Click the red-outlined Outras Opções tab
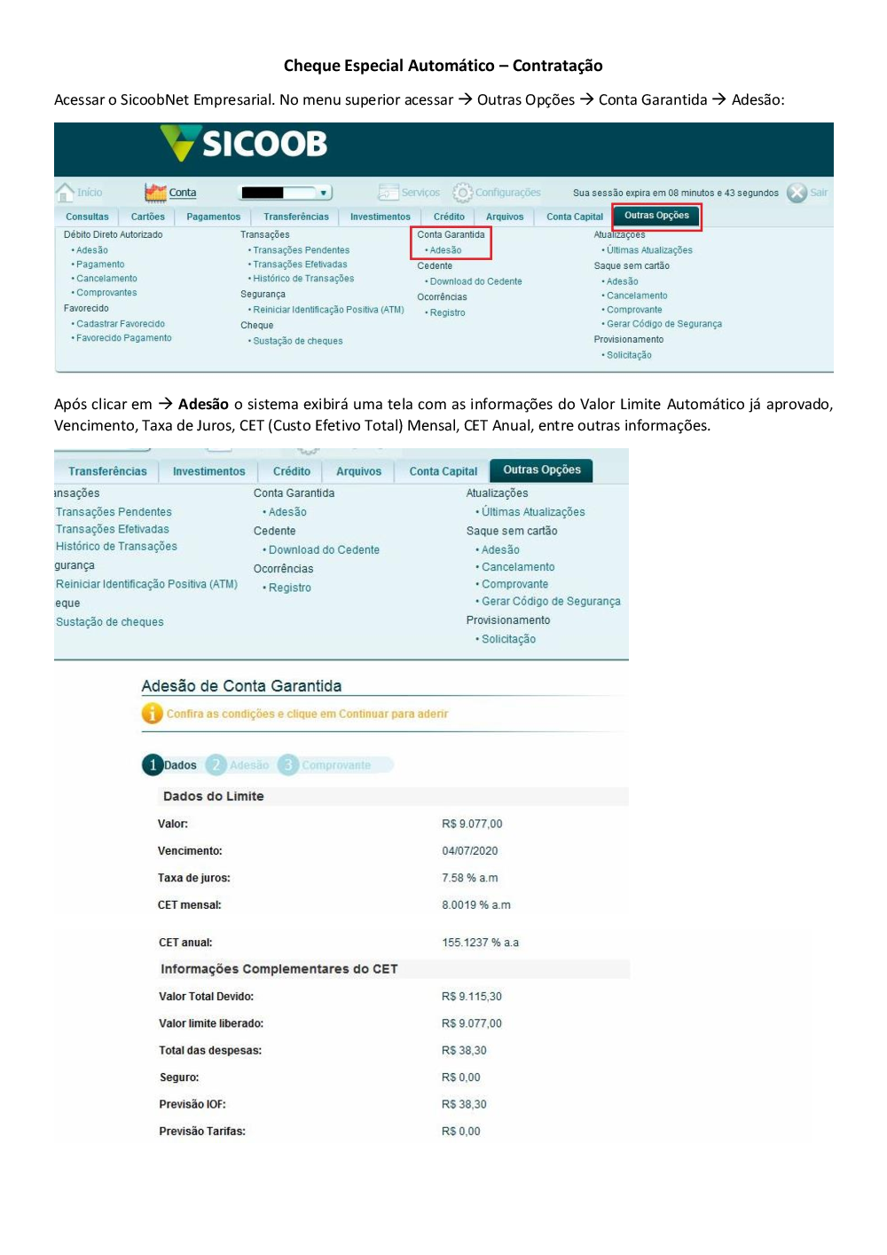Viewport: 887px width, 1255px height. coord(656,216)
